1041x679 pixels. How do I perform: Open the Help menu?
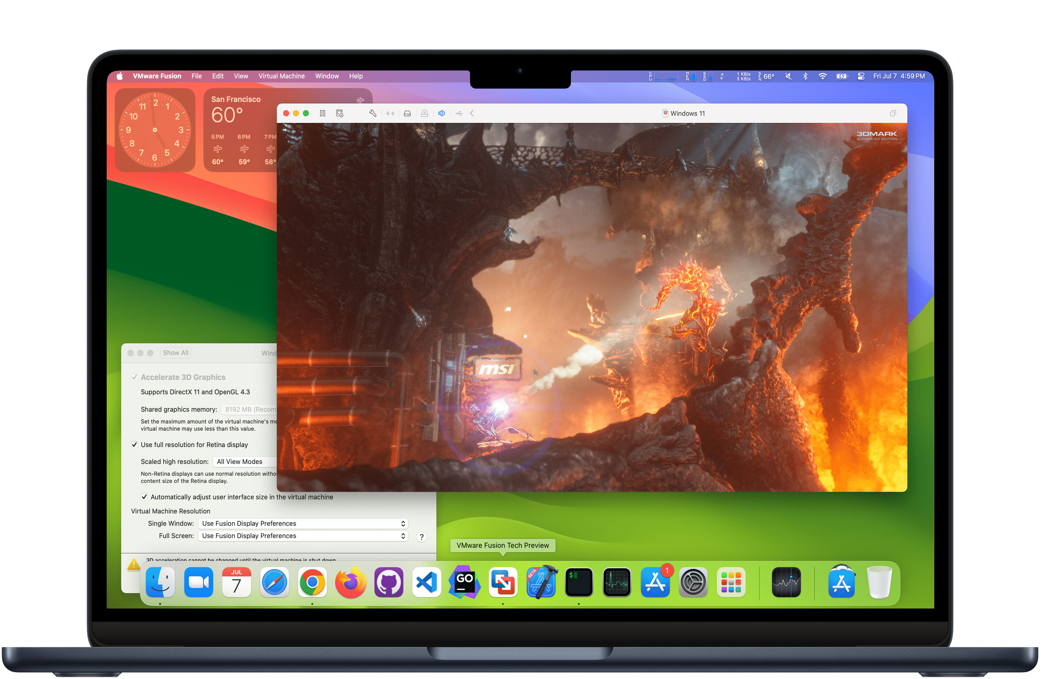356,76
